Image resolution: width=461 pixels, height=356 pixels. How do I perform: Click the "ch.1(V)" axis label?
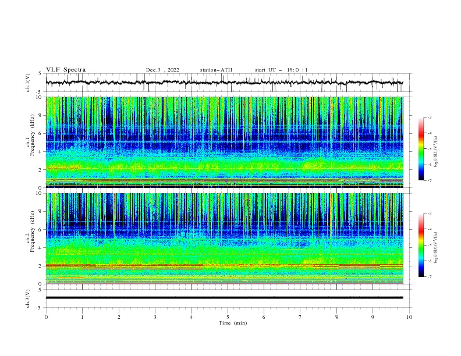click(x=28, y=83)
